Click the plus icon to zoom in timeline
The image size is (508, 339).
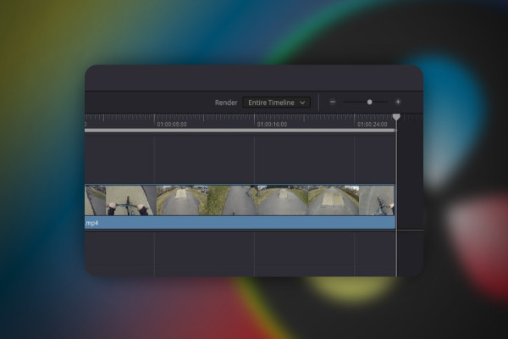[x=398, y=102]
